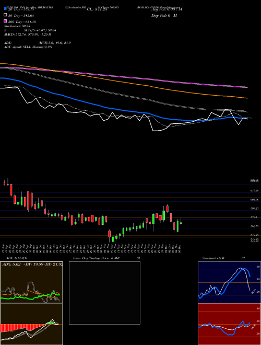Click the 'Intra Day Trading Price & MR' title
Screen dimensions: 261x345
coord(96,258)
